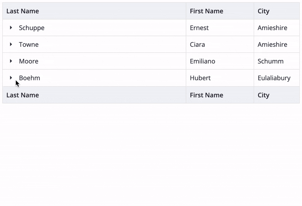This screenshot has height=206, width=302.
Task: Click the City column header
Action: (x=277, y=11)
